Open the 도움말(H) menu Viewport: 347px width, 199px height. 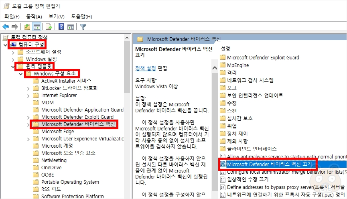click(x=81, y=16)
